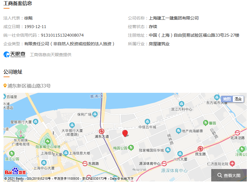Select the 梅园公园 park marker
Viewport: 248px width, 185px height.
click(131, 148)
